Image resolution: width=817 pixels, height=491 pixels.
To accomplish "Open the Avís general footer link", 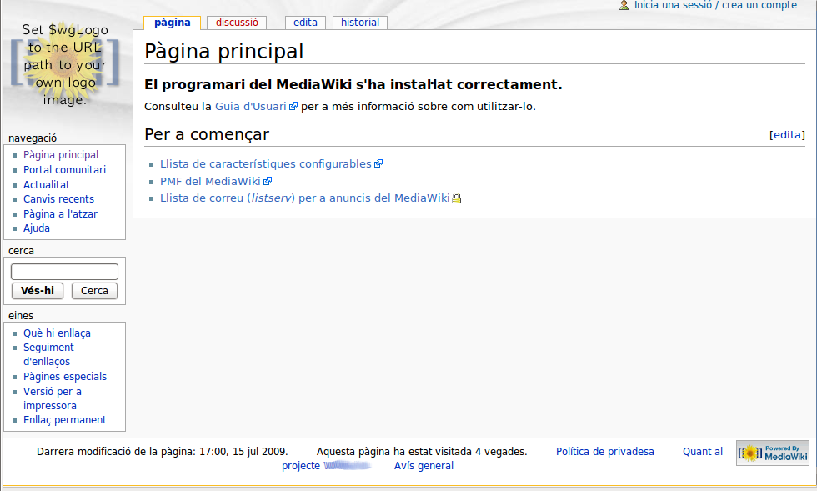I will [x=424, y=466].
